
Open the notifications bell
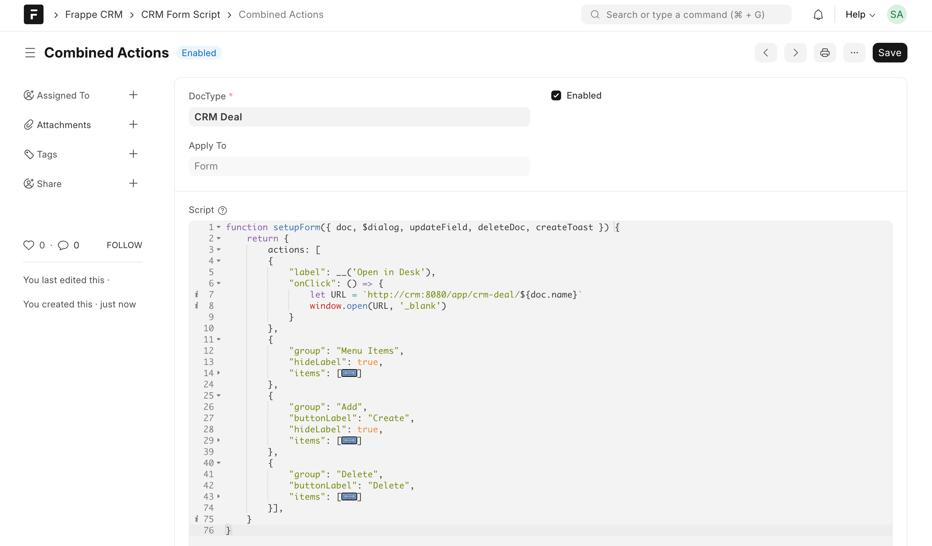click(818, 14)
